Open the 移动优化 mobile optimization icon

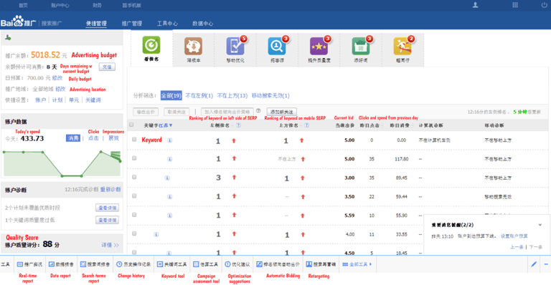point(235,47)
